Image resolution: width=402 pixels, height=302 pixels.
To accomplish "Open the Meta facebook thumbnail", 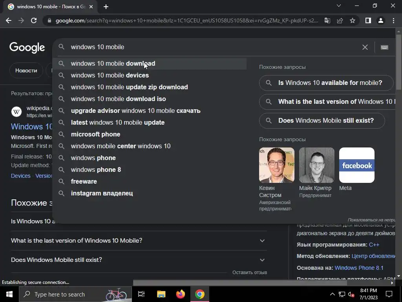I will tap(356, 165).
